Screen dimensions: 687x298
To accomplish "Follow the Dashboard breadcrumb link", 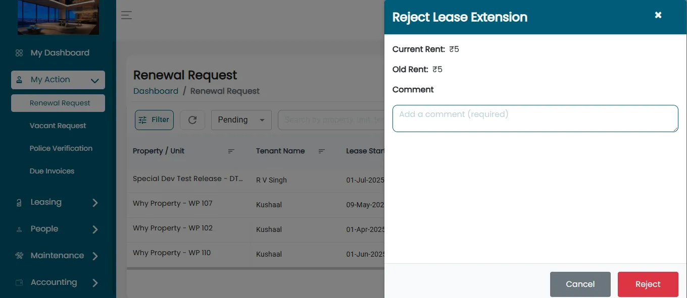I will coord(156,91).
